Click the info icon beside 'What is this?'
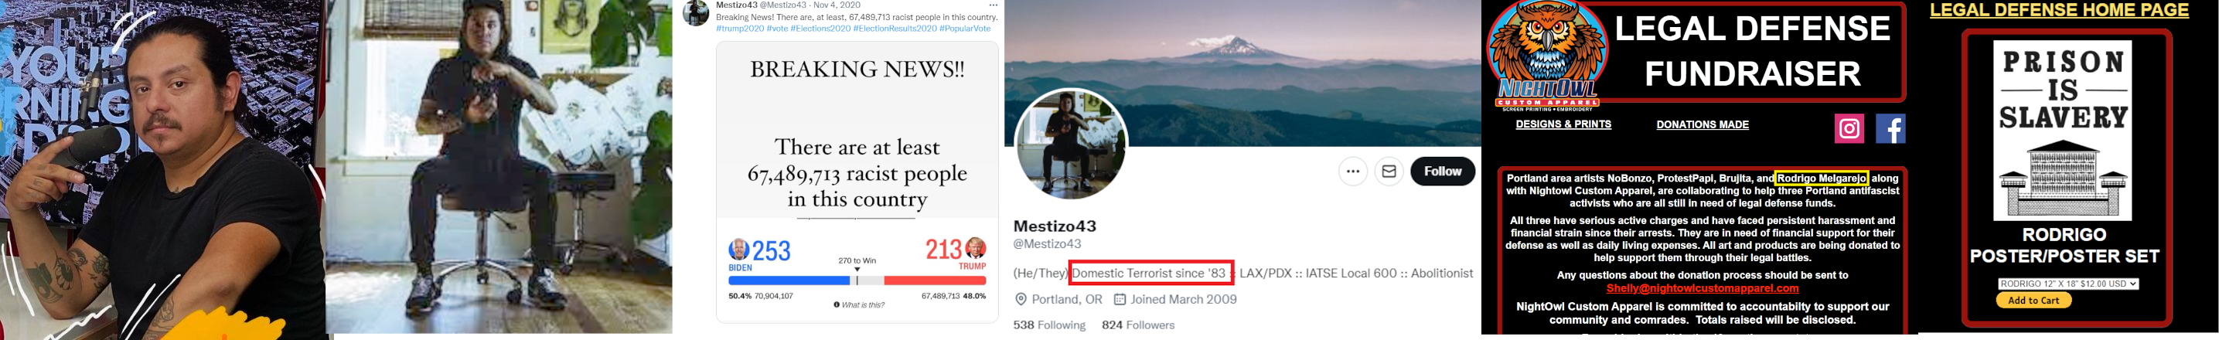 (x=837, y=304)
